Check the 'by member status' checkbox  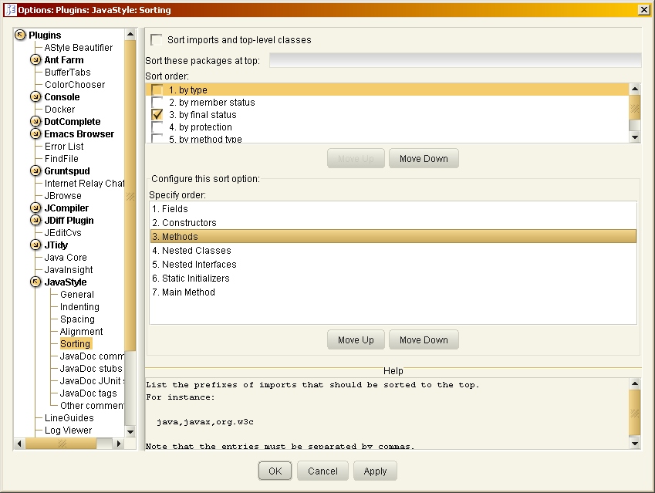click(x=157, y=103)
